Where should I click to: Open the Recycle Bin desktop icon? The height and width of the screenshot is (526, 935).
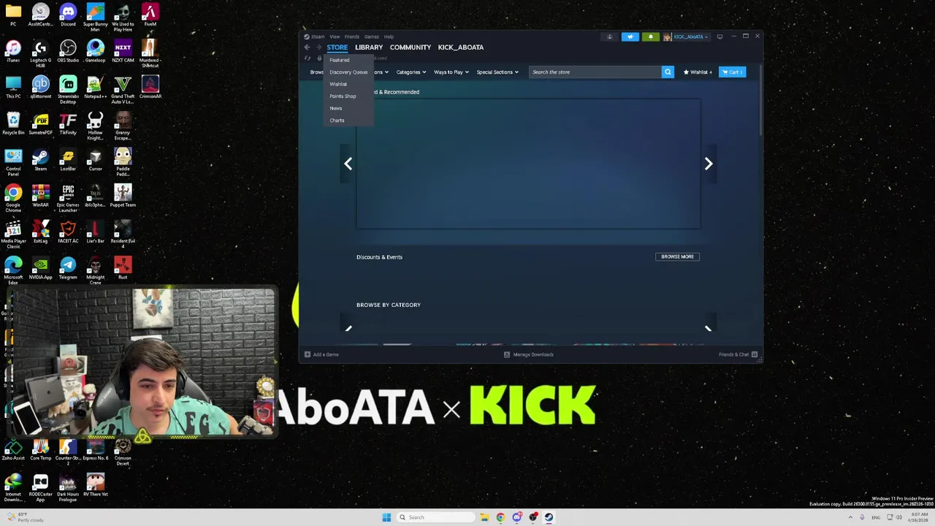13,123
